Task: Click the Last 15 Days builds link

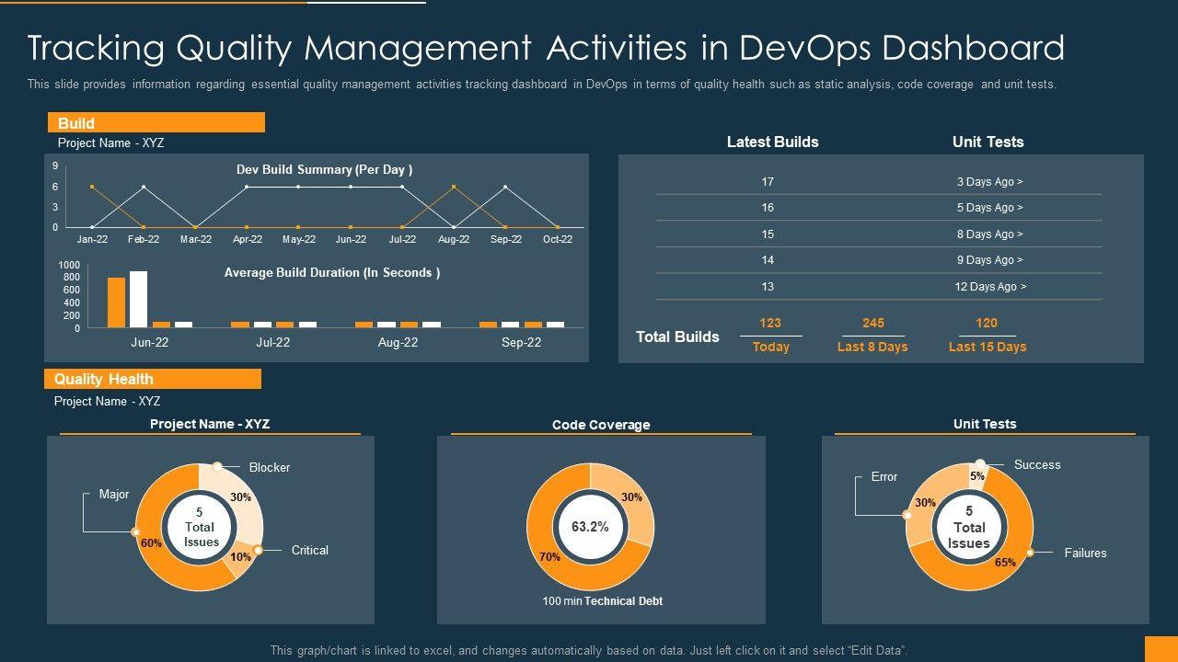Action: 987,347
